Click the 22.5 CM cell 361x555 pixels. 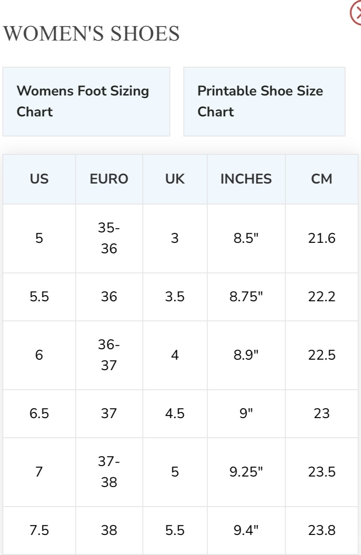[x=322, y=355]
